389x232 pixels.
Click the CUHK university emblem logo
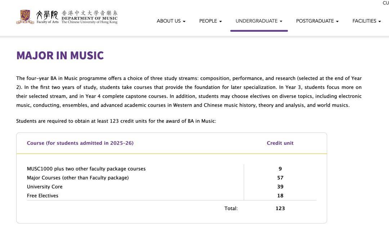coord(25,17)
